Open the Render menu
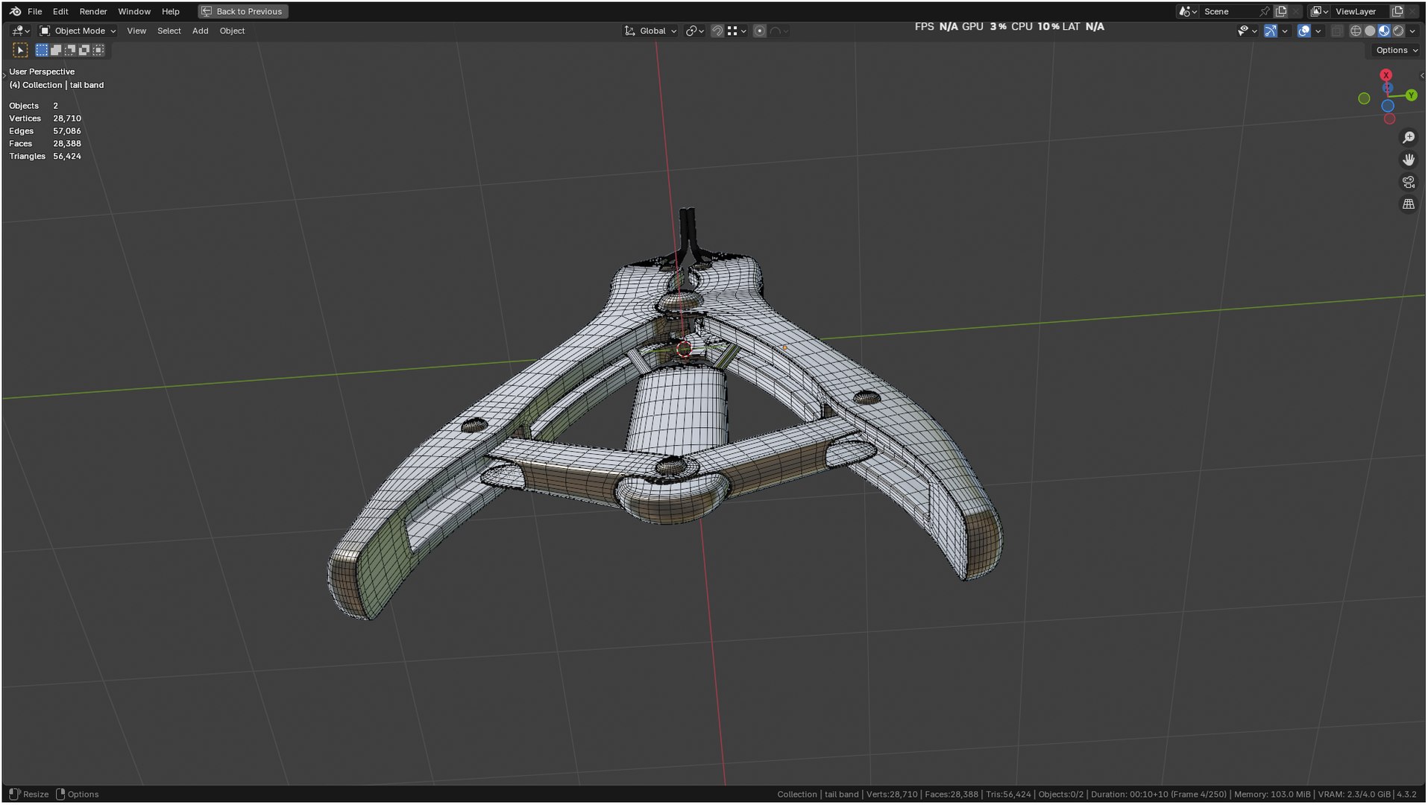Viewport: 1428px width, 805px height. click(x=93, y=11)
